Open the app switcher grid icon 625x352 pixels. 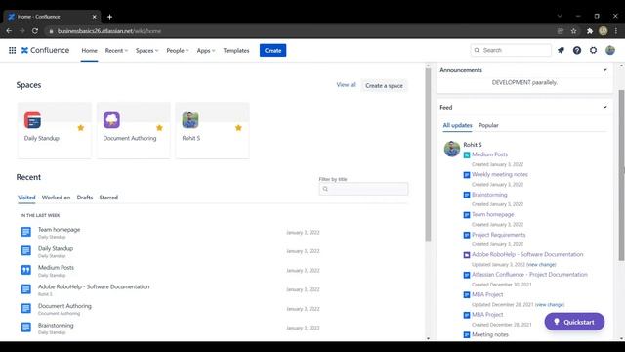pos(12,50)
